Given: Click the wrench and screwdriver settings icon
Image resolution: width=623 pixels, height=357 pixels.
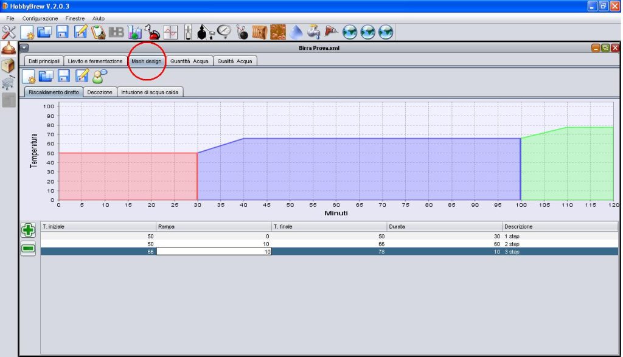Looking at the screenshot, I should 9,32.
